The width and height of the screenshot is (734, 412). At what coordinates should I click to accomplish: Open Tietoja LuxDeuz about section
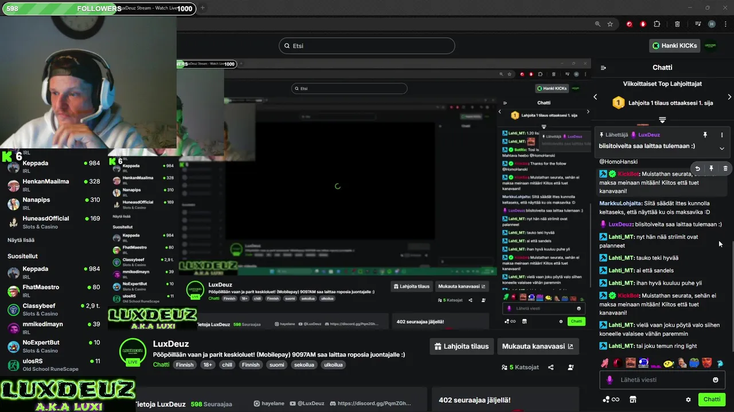[x=160, y=404]
